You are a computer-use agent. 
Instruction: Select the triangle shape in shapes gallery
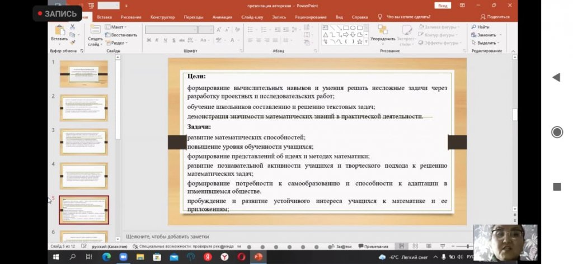tap(325, 35)
